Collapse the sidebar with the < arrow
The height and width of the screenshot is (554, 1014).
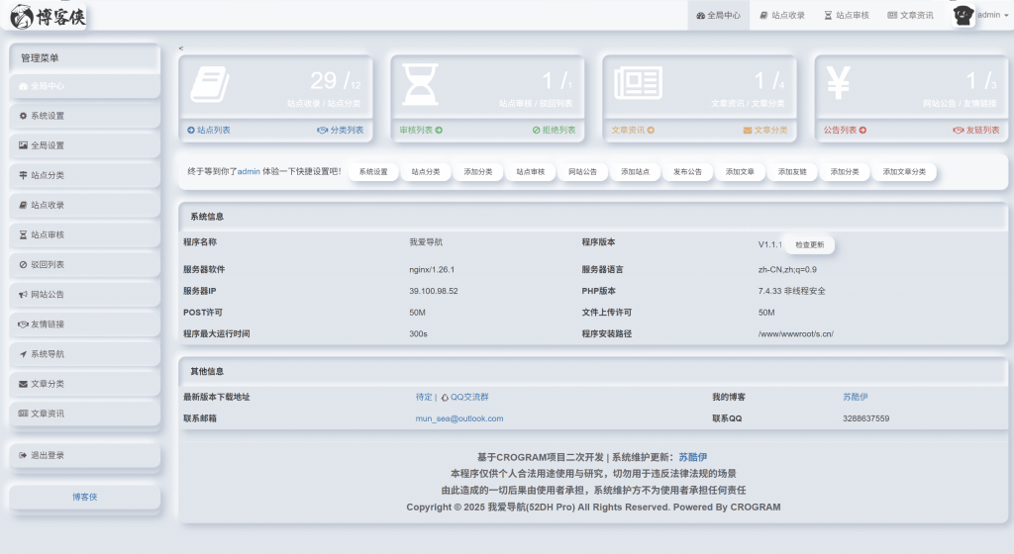(x=181, y=48)
